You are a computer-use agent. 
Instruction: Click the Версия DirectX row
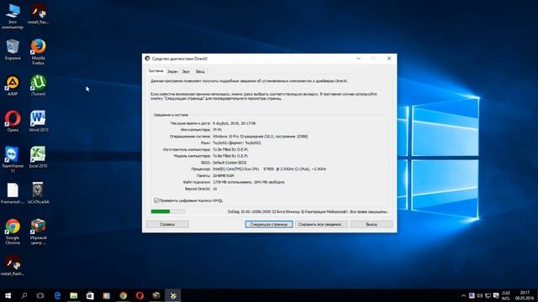[x=201, y=189]
